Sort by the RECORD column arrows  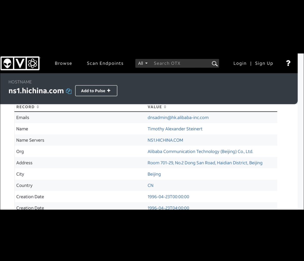click(38, 107)
